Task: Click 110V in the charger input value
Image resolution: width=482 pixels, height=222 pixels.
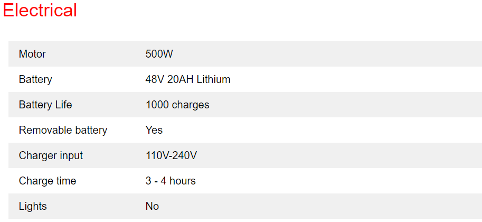Action: point(157,155)
